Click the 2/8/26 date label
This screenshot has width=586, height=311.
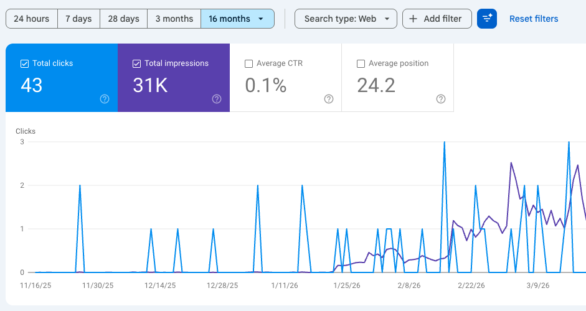[409, 285]
